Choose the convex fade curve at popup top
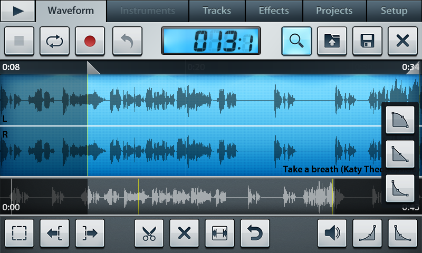 tap(400, 121)
